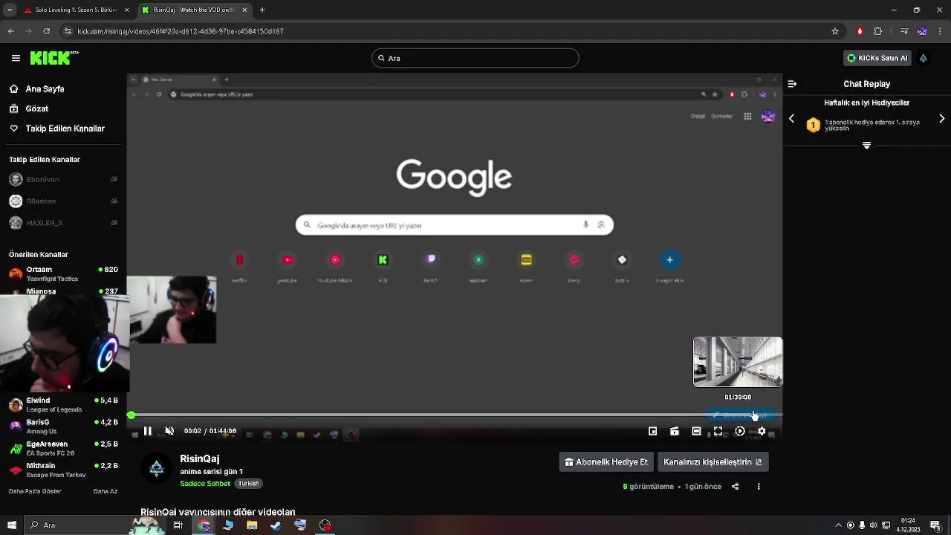
Task: Open recommended channel Elwind
Action: 63,404
